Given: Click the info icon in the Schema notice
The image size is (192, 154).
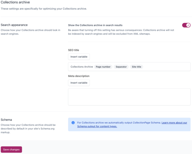Looking at the screenshot, I should [x=73, y=122].
